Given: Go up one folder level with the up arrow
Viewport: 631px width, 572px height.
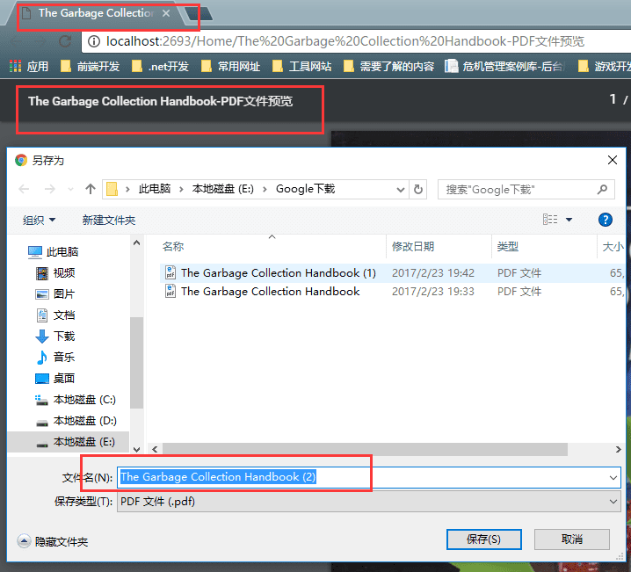Looking at the screenshot, I should [91, 189].
